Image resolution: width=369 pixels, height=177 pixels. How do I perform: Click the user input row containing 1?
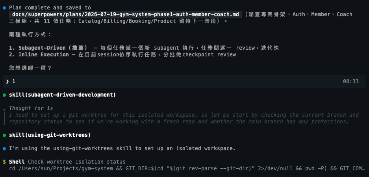pyautogui.click(x=184, y=82)
